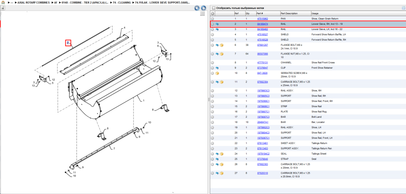Select 'Bar, Locator' usage cell
Image resolution: width=406 pixels, height=194 pixels.
[x=318, y=122]
